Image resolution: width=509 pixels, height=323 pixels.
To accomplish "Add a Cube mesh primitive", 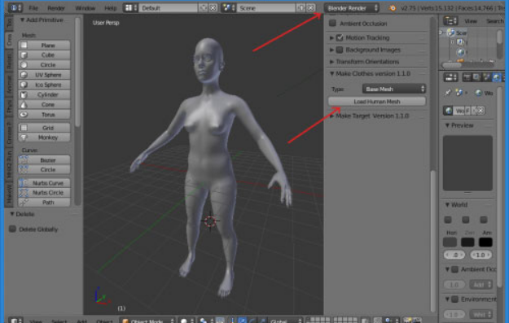I will coord(44,55).
